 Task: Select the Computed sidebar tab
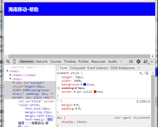(77, 68)
